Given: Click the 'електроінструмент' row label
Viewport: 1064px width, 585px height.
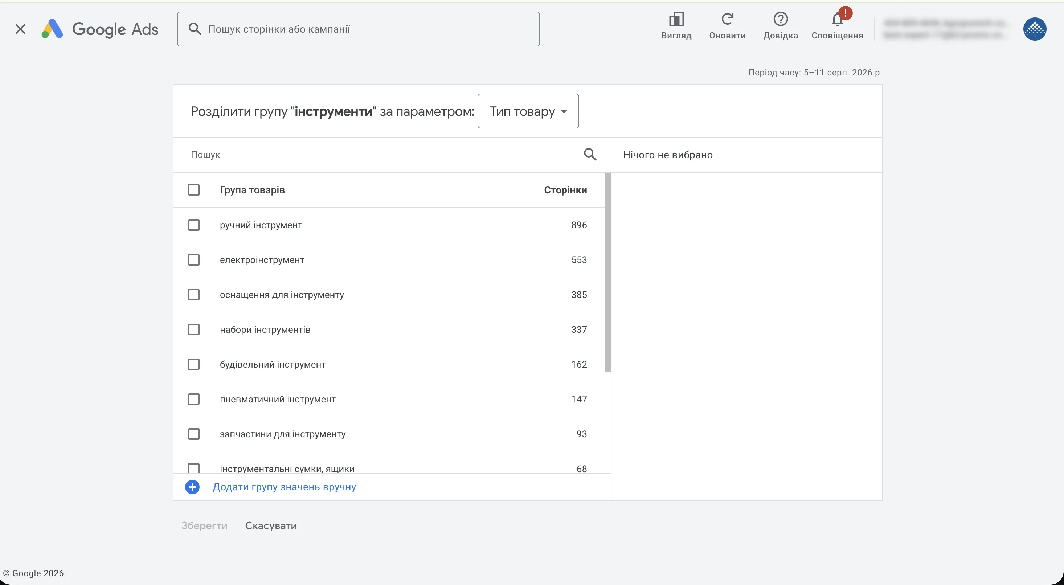Looking at the screenshot, I should [x=262, y=259].
